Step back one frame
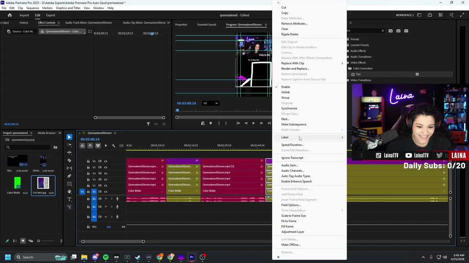This screenshot has height=263, width=469. point(246,123)
